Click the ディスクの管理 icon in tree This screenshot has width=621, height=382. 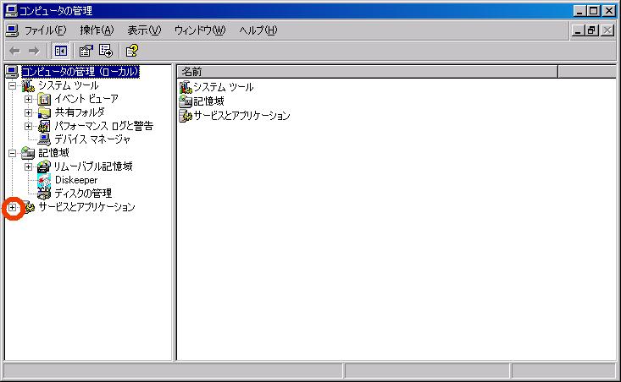coord(44,194)
